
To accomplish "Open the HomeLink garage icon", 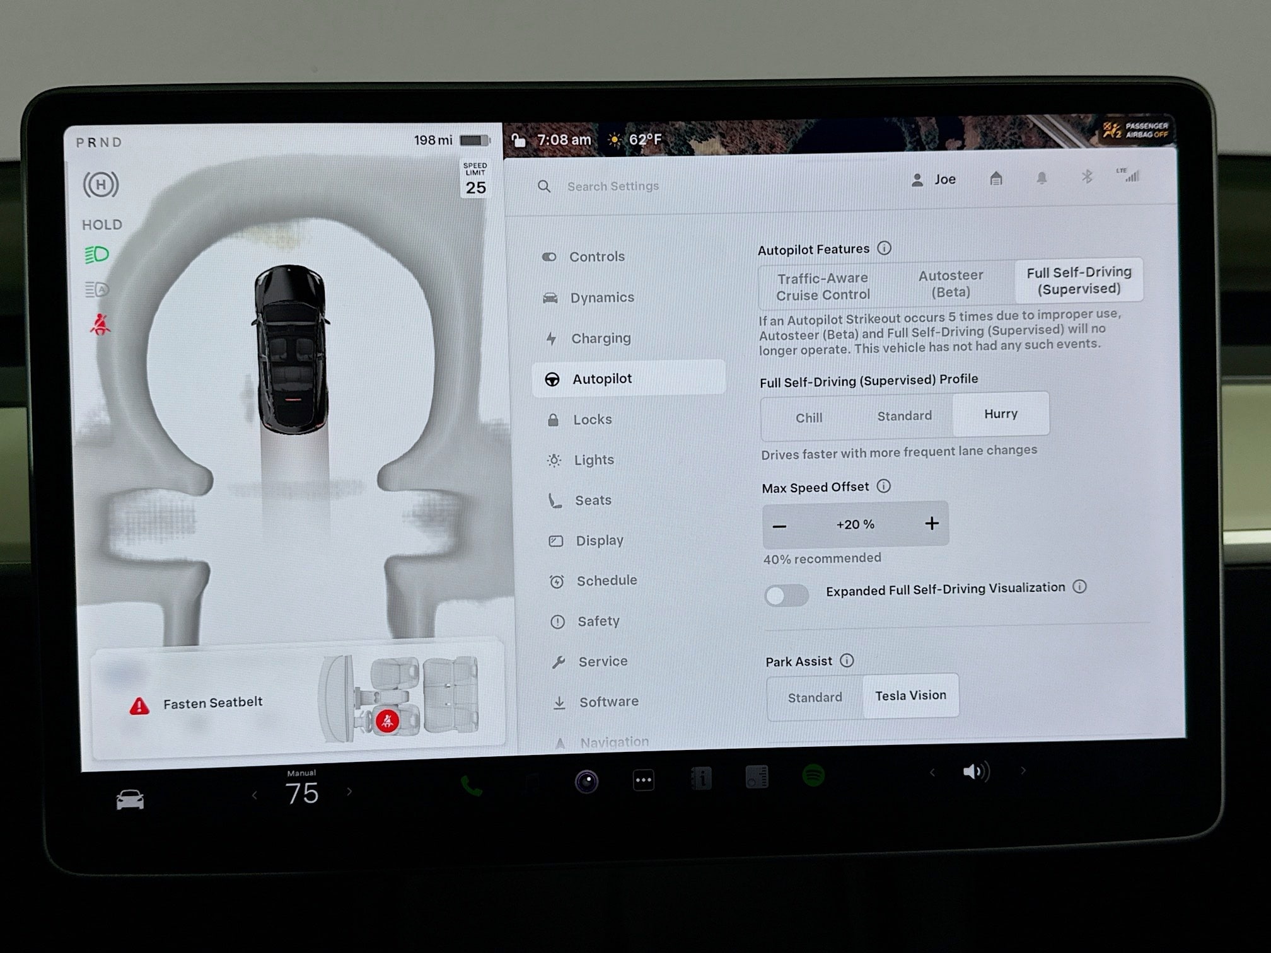I will click(996, 178).
